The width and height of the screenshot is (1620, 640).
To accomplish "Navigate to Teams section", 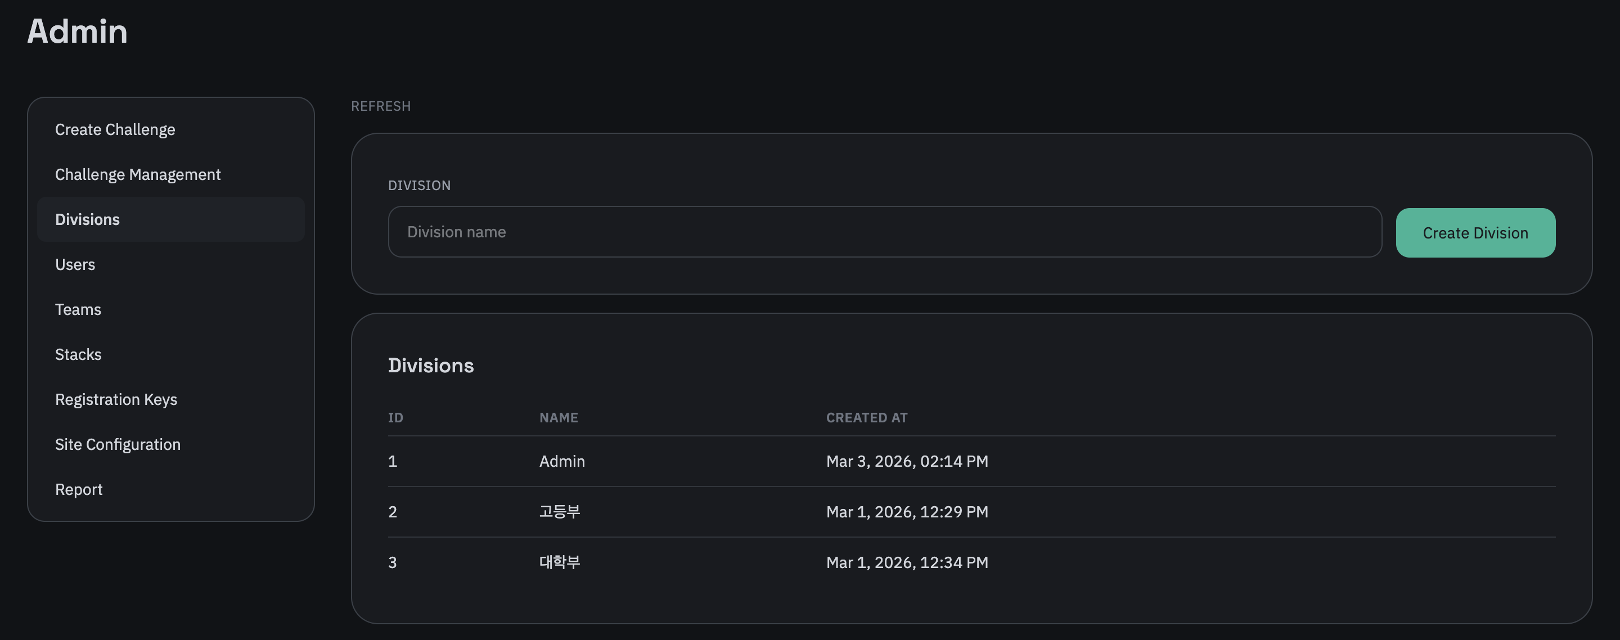I will (78, 309).
